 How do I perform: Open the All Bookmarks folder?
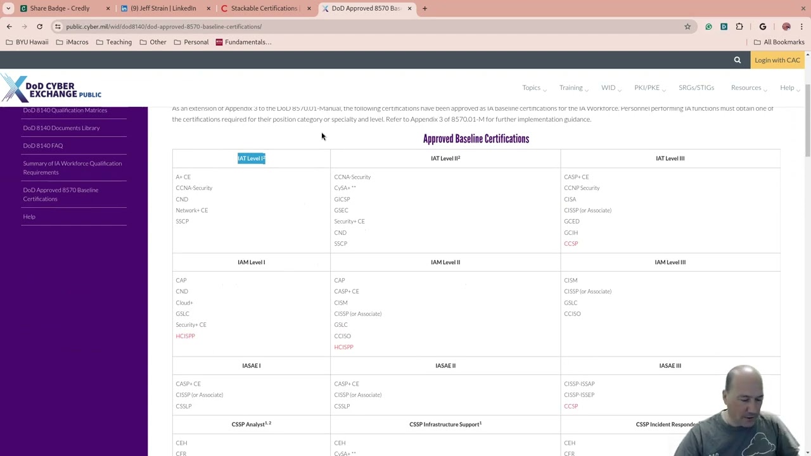[x=779, y=42]
